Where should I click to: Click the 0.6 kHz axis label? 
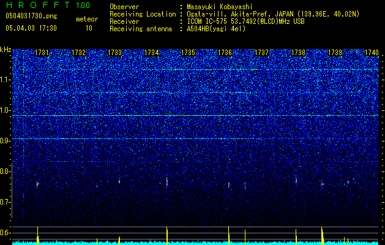pos(6,233)
